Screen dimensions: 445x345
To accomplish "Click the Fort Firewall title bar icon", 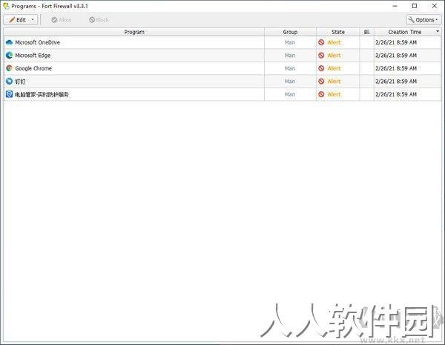I will [x=6, y=6].
